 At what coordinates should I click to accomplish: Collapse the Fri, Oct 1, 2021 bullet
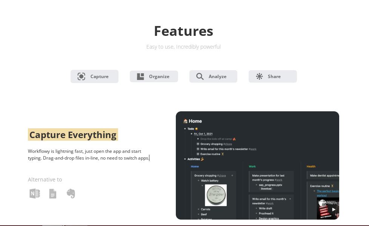click(191, 134)
